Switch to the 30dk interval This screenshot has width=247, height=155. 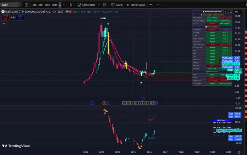click(x=54, y=5)
